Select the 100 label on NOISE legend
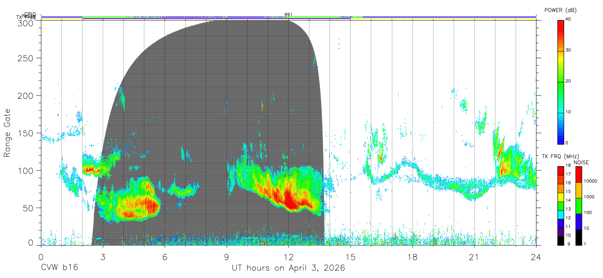603x278 pixels. (x=587, y=213)
